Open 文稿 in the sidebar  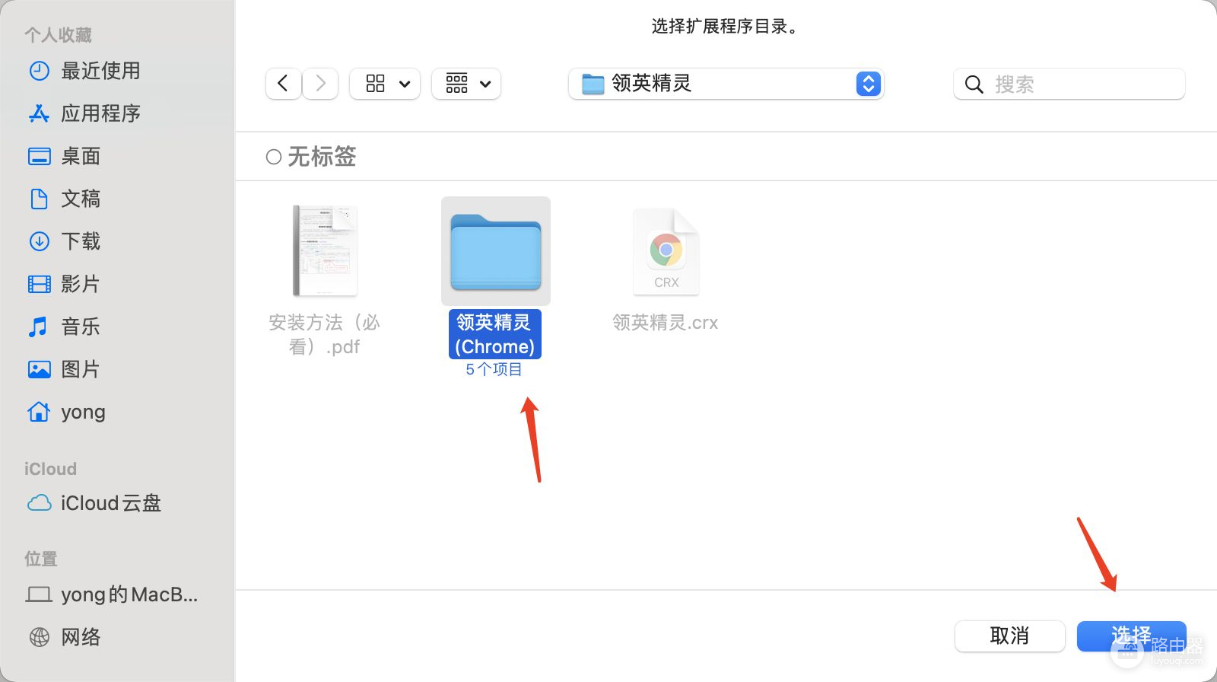80,199
